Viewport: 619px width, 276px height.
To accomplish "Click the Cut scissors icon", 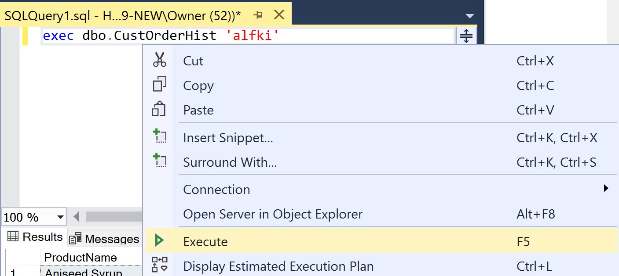I will point(160,61).
